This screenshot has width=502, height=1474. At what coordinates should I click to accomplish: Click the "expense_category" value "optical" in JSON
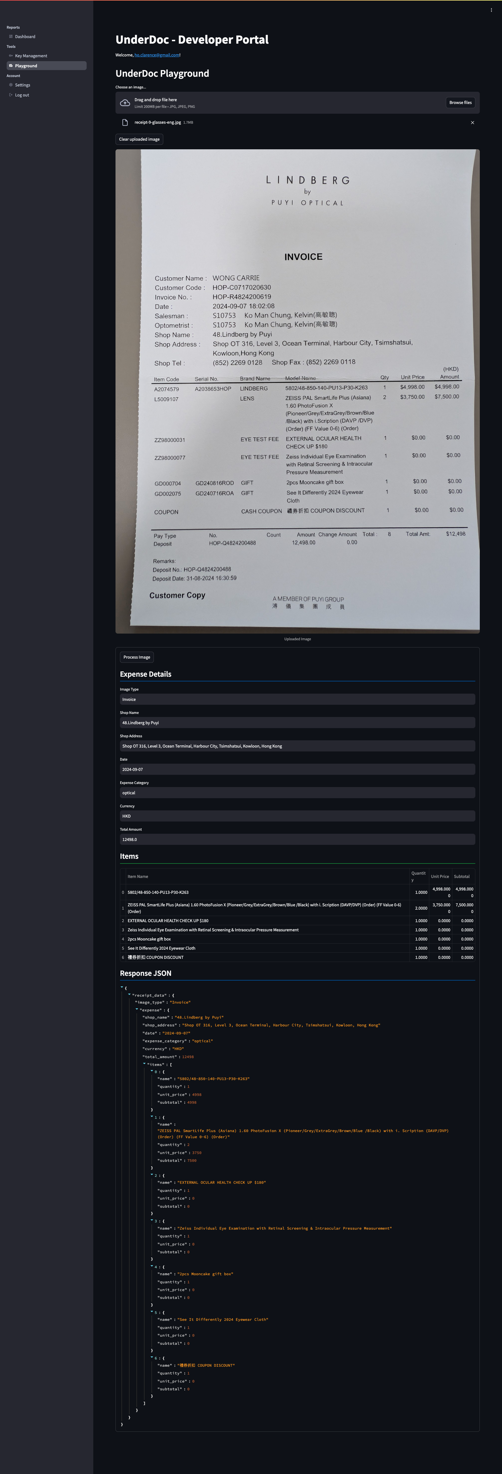pyautogui.click(x=202, y=1041)
